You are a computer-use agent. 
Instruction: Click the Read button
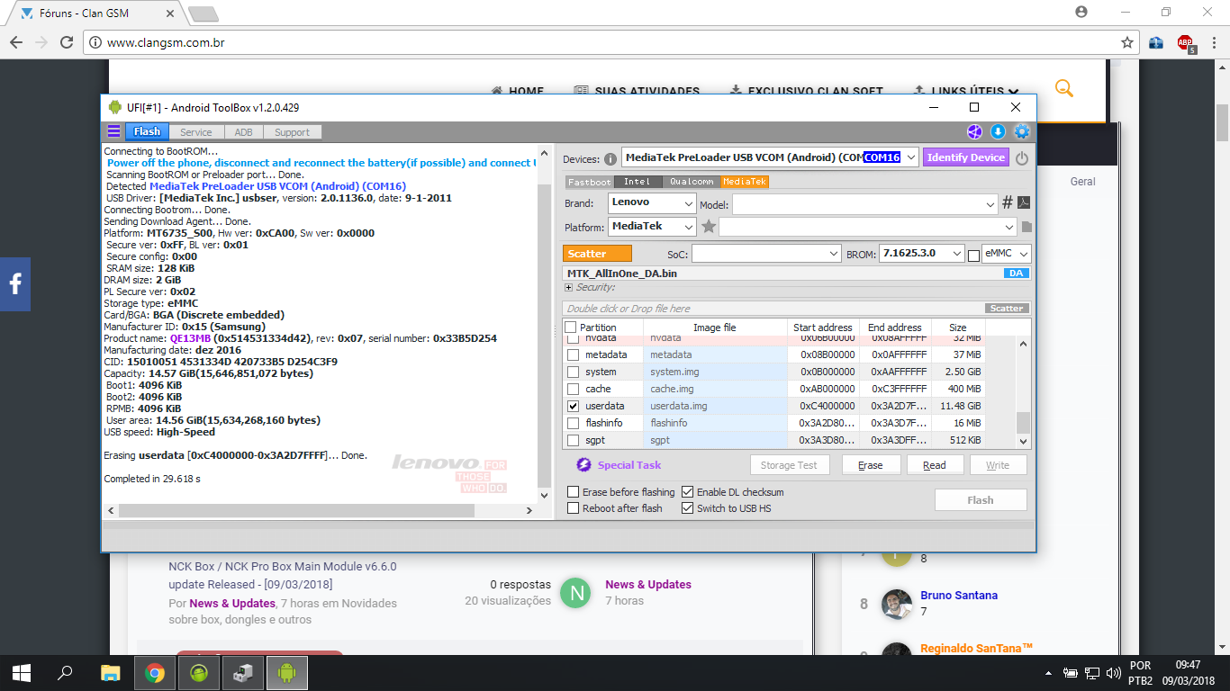pos(935,465)
